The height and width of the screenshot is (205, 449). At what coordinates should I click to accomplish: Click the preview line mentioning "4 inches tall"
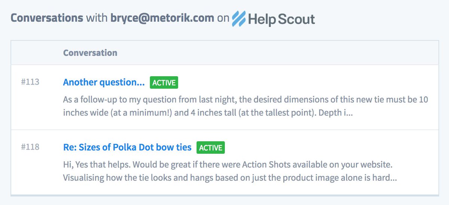coord(208,113)
